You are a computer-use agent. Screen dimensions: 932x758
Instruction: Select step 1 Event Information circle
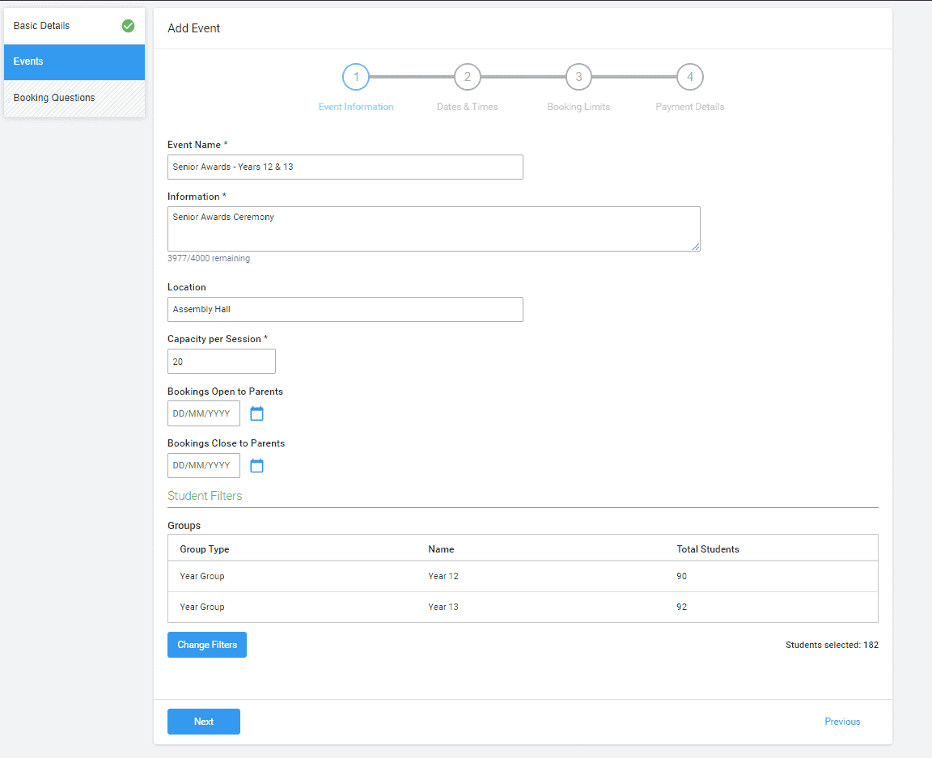[356, 77]
